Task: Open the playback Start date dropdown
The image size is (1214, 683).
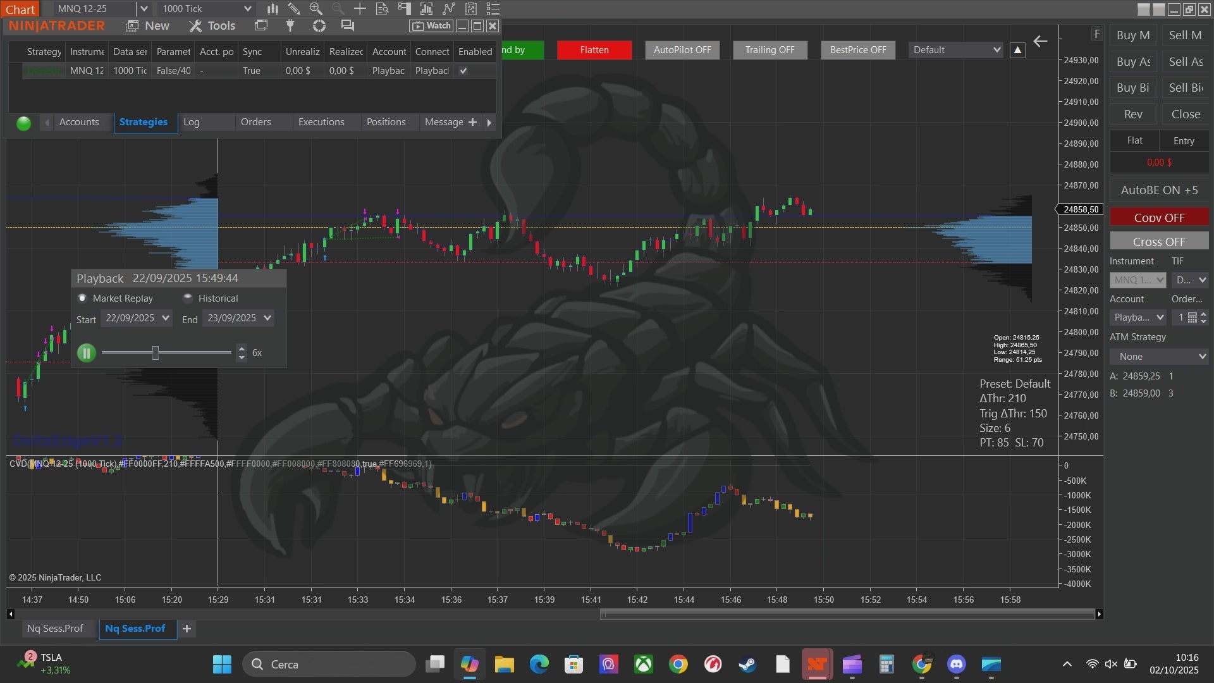Action: 166,318
